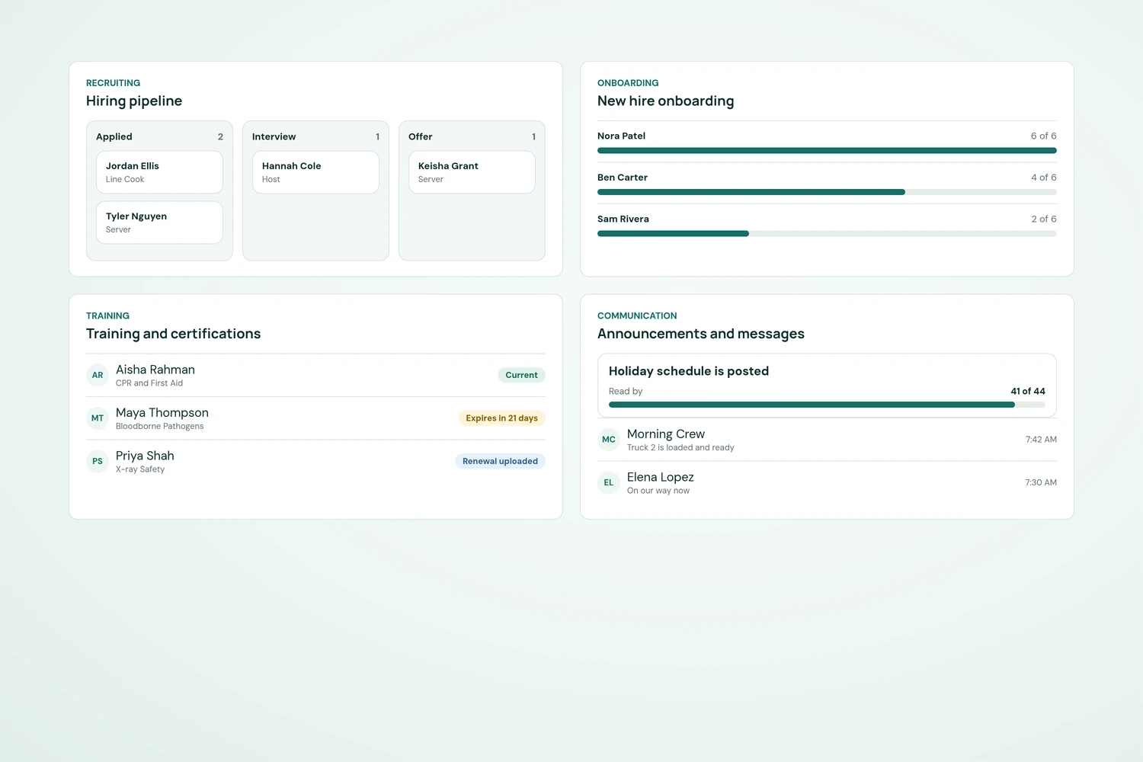Click the COMMUNICATION section label
The image size is (1143, 762).
tap(637, 315)
